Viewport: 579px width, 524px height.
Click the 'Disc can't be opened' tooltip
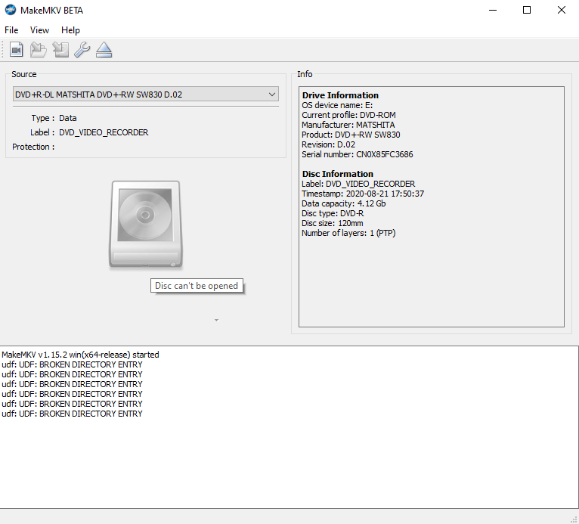[197, 286]
